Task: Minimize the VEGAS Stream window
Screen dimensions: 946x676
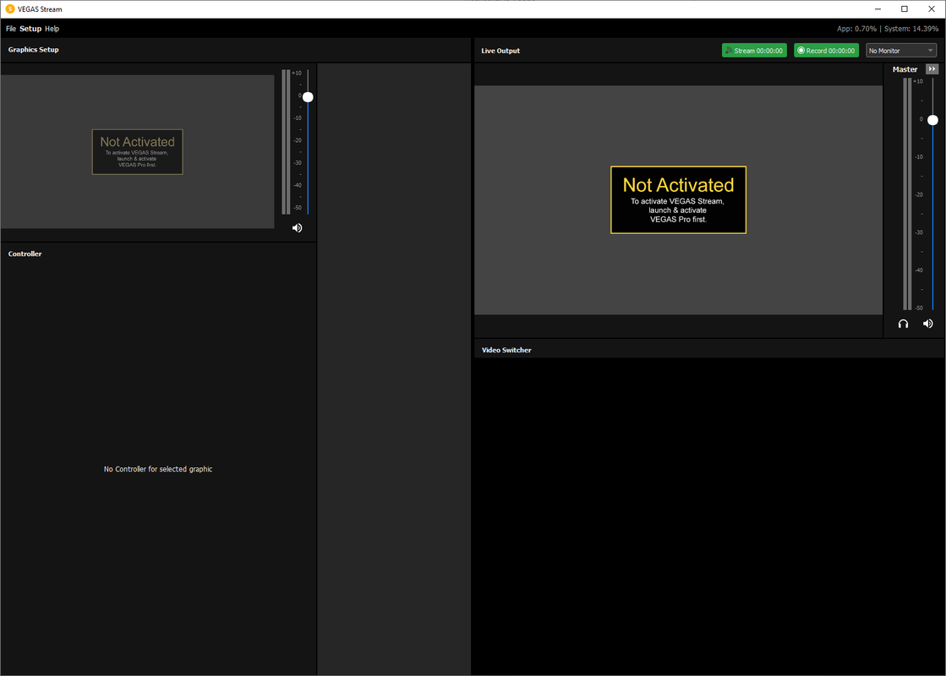Action: pos(878,9)
